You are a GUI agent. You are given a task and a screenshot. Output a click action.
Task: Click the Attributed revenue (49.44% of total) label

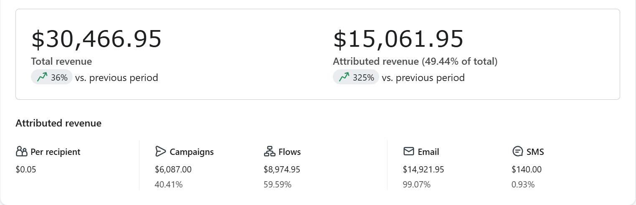tap(415, 61)
